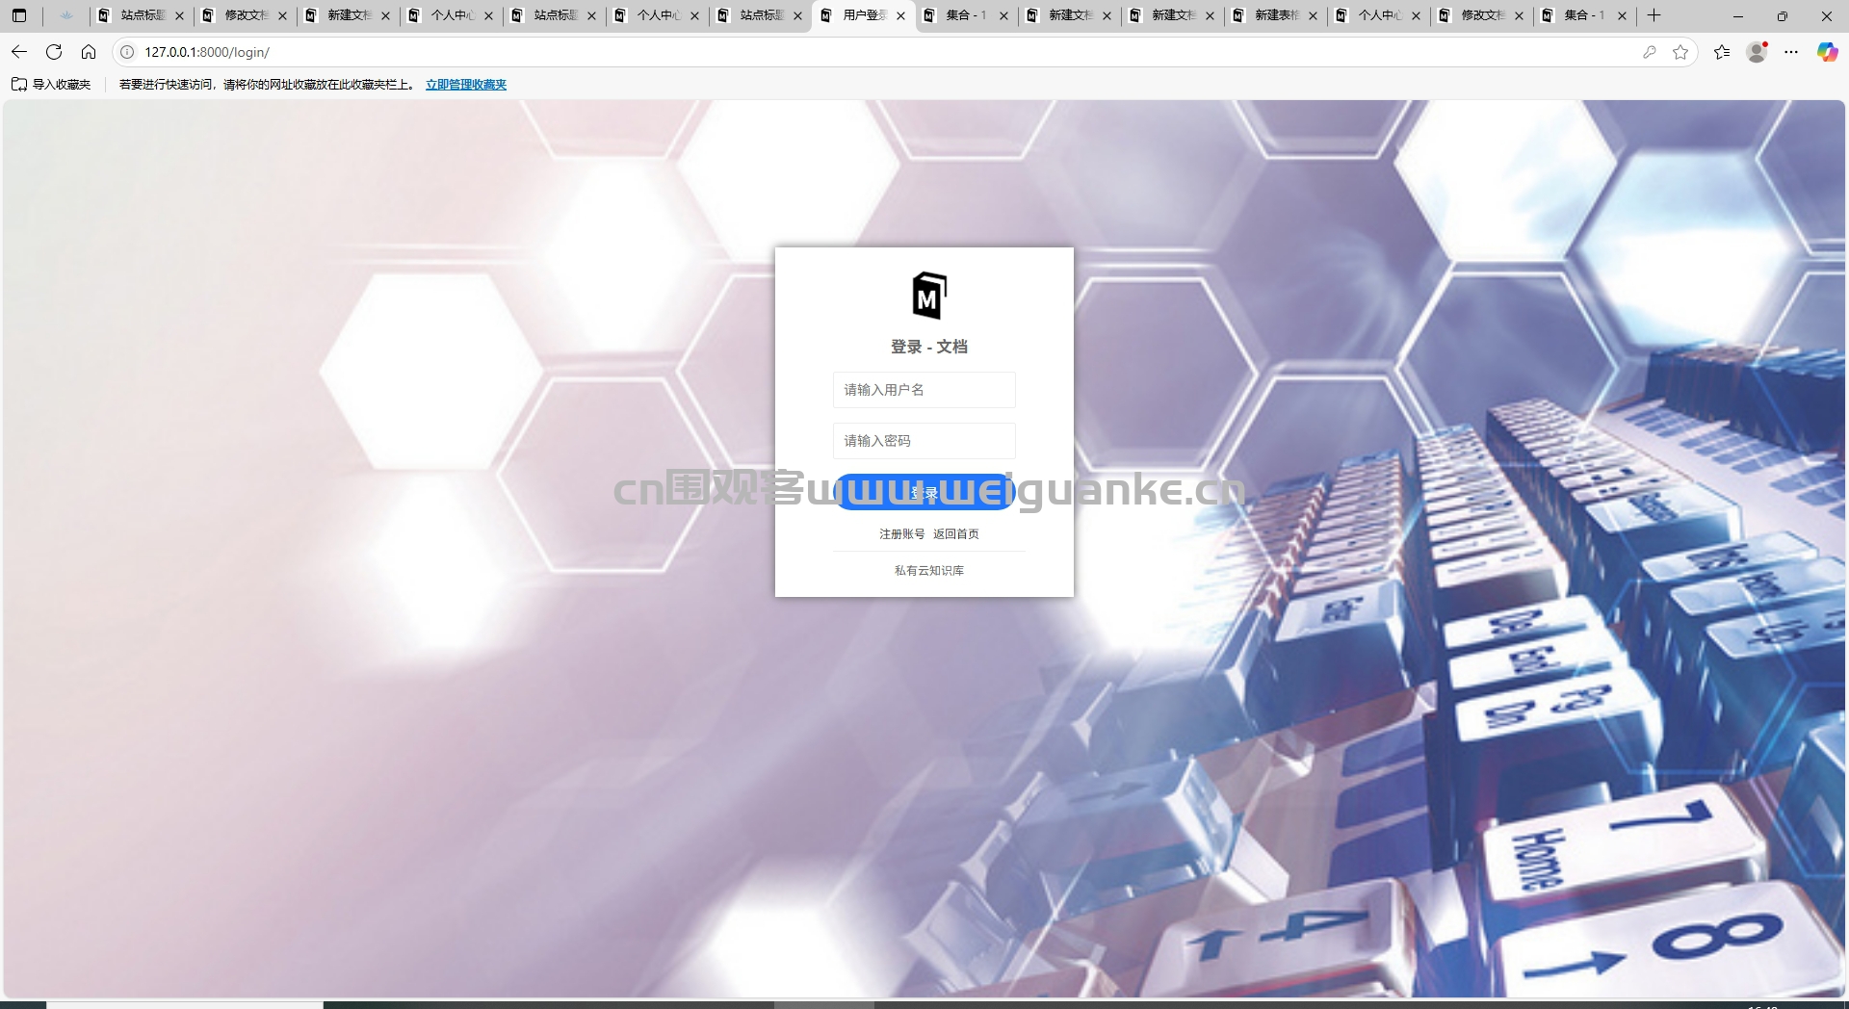Viewport: 1849px width, 1009px height.
Task: Click the blue 登录 login button
Action: [x=924, y=492]
